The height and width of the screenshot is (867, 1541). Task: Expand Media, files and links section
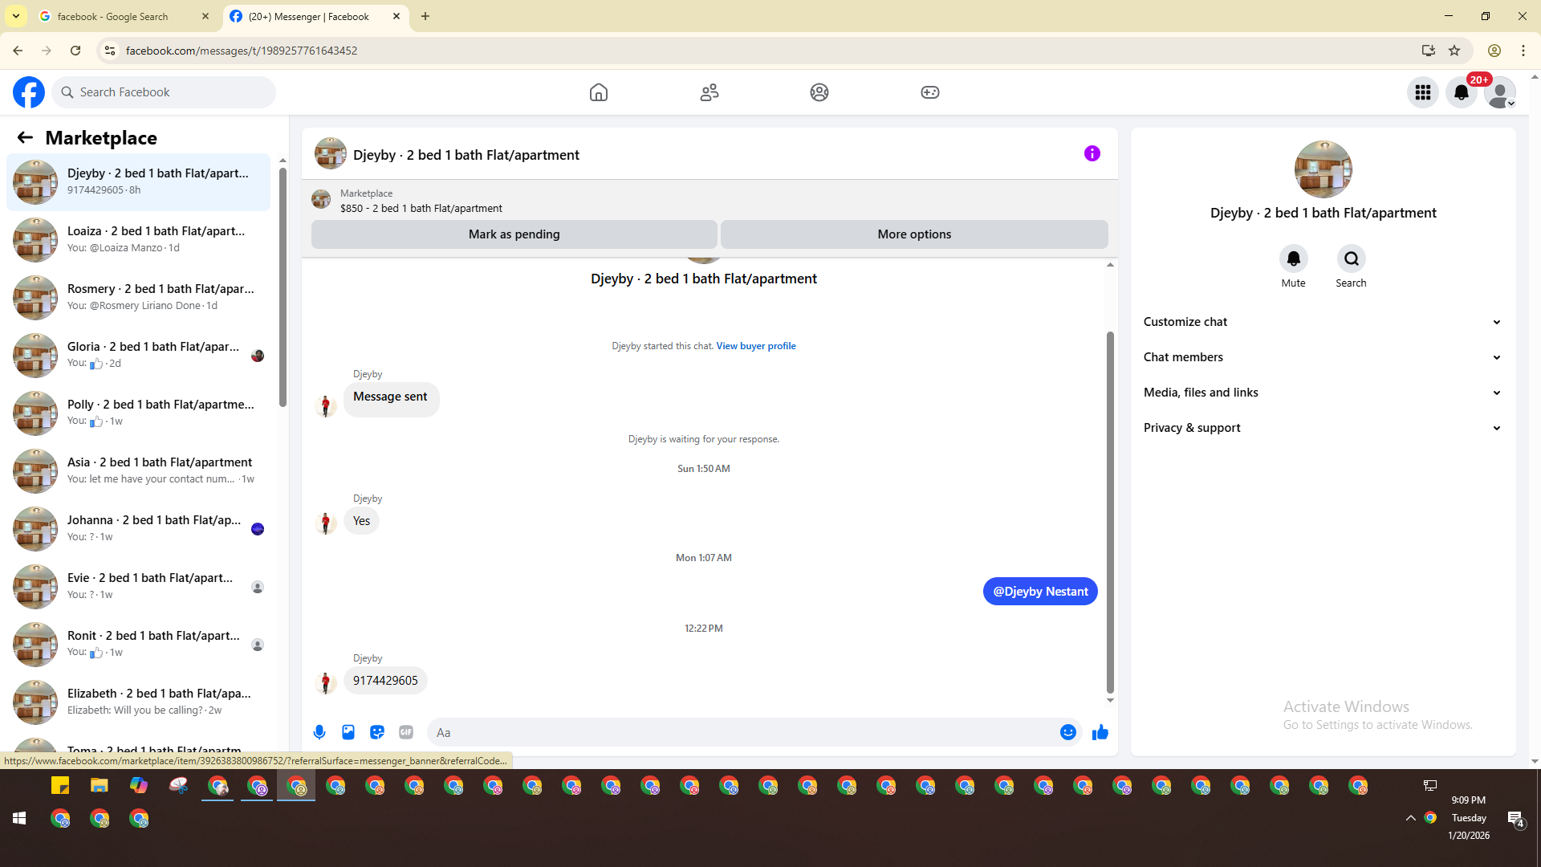pos(1323,393)
